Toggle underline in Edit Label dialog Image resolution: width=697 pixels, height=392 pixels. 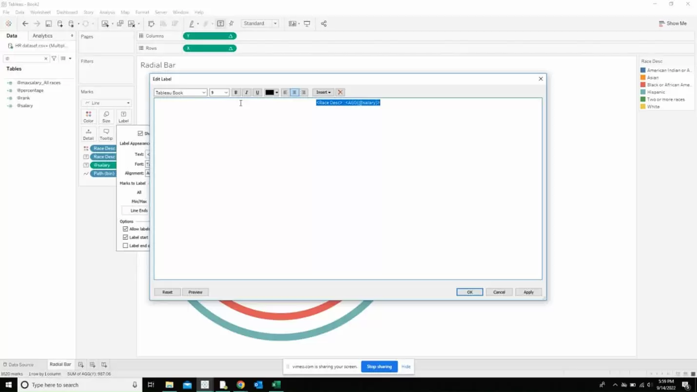(x=257, y=93)
